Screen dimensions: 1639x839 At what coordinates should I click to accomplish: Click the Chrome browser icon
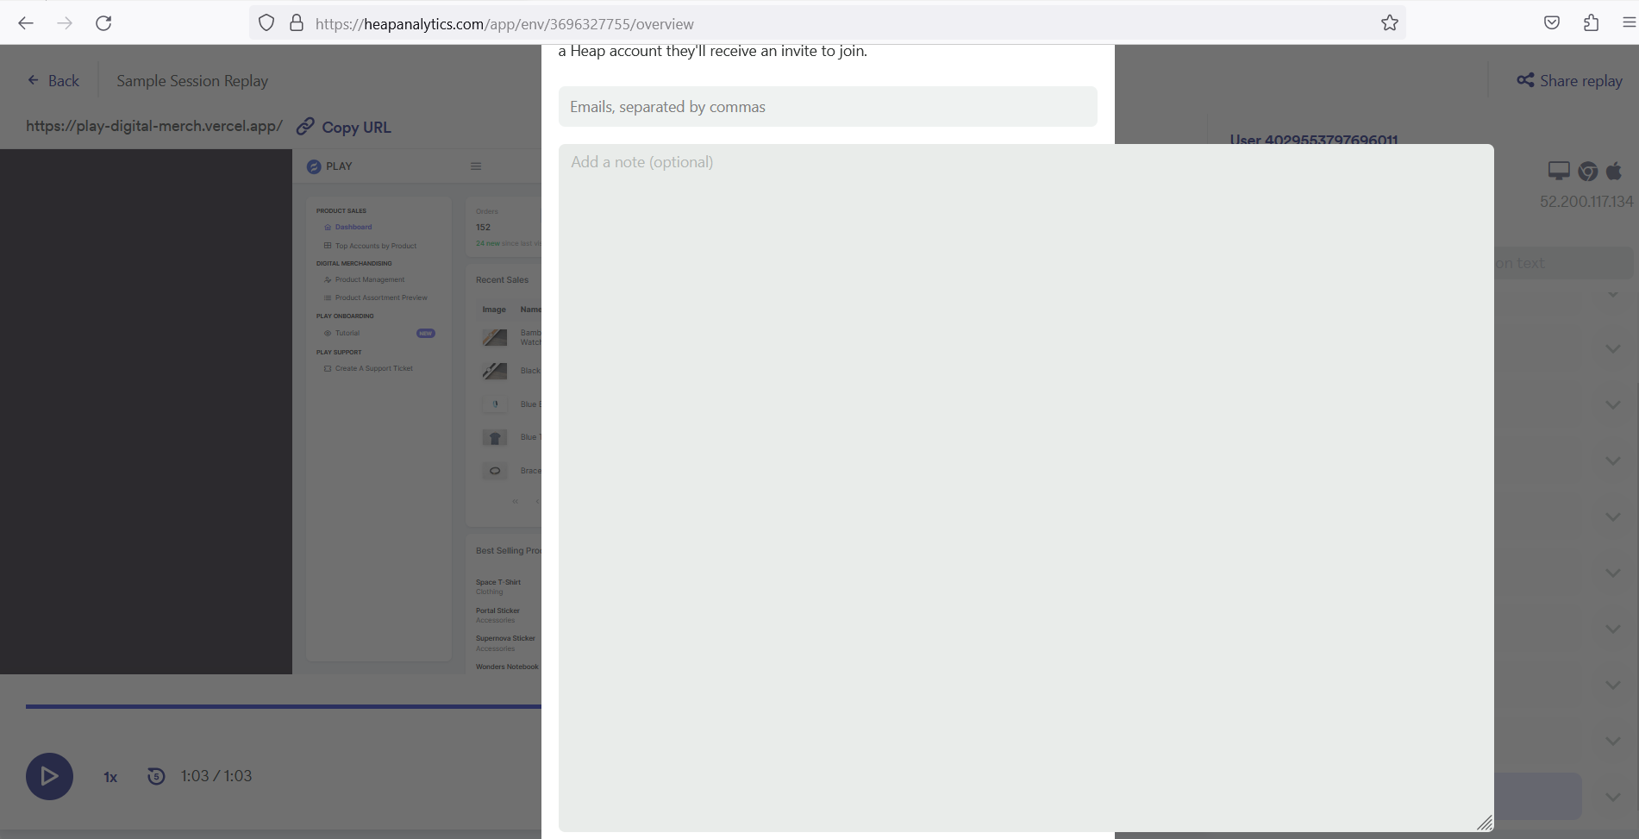coord(1588,171)
